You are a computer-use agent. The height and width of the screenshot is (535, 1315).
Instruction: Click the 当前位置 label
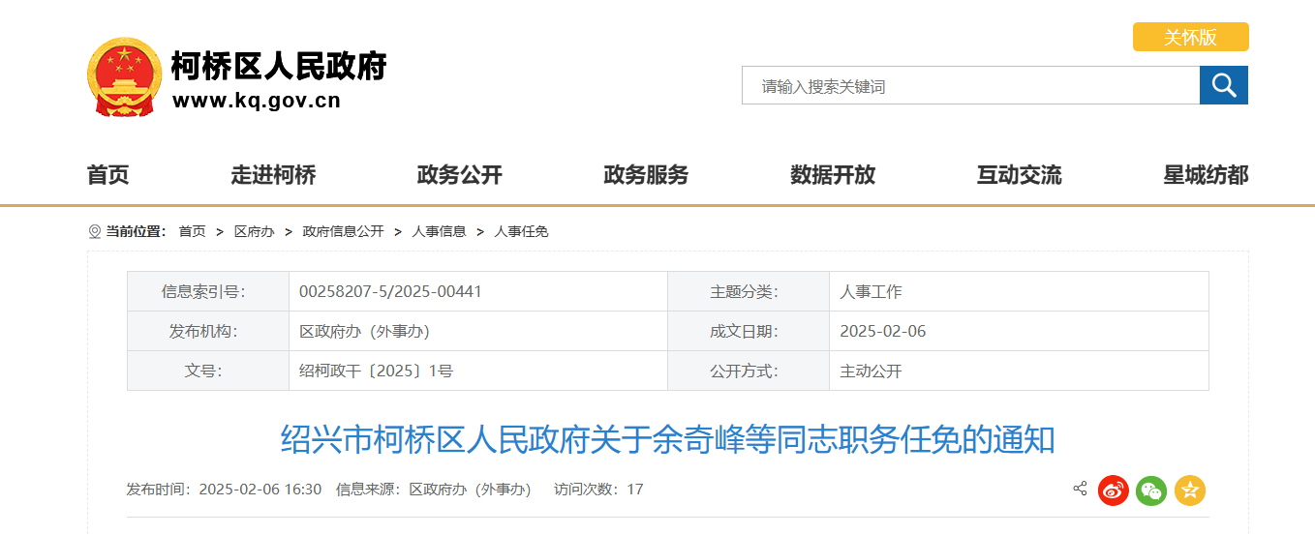click(136, 231)
